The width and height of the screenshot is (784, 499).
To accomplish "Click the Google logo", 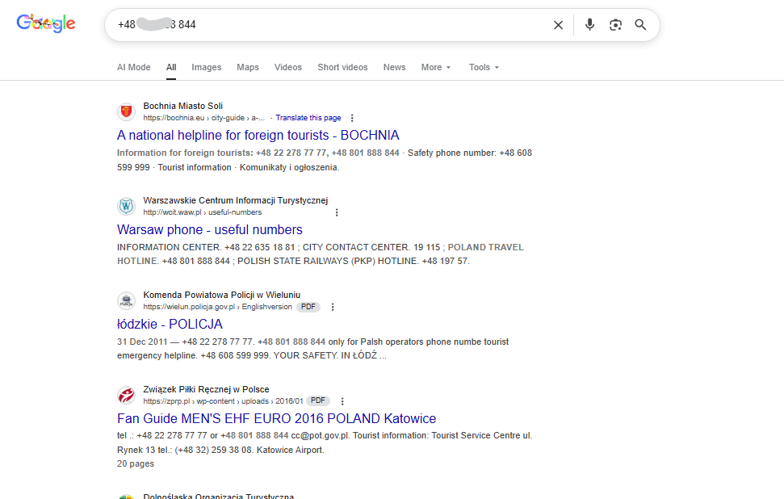I will [46, 24].
